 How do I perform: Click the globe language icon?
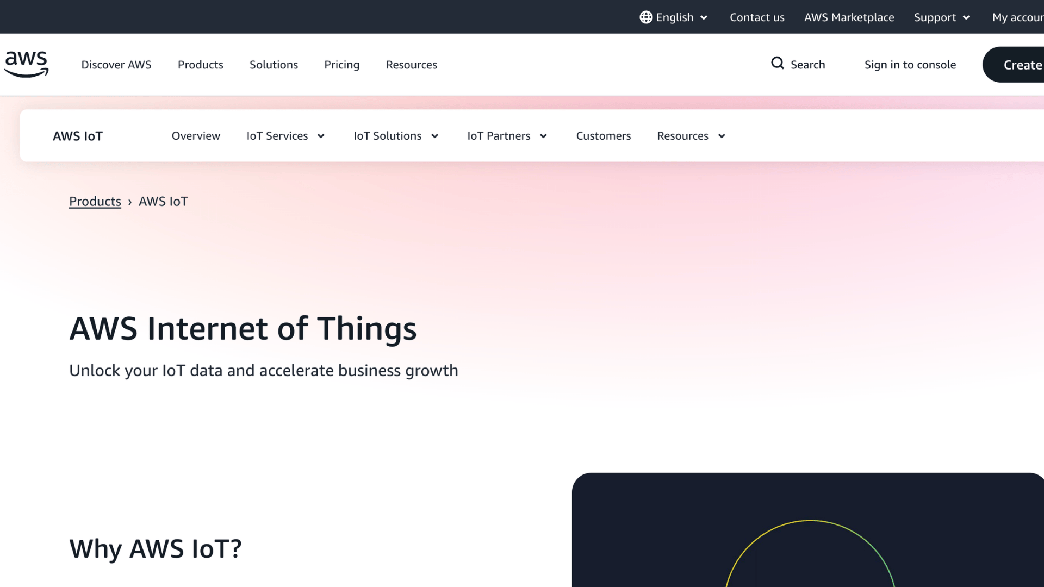pyautogui.click(x=645, y=17)
